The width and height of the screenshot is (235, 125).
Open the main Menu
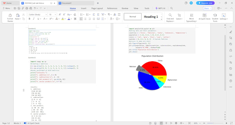(x=7, y=8)
